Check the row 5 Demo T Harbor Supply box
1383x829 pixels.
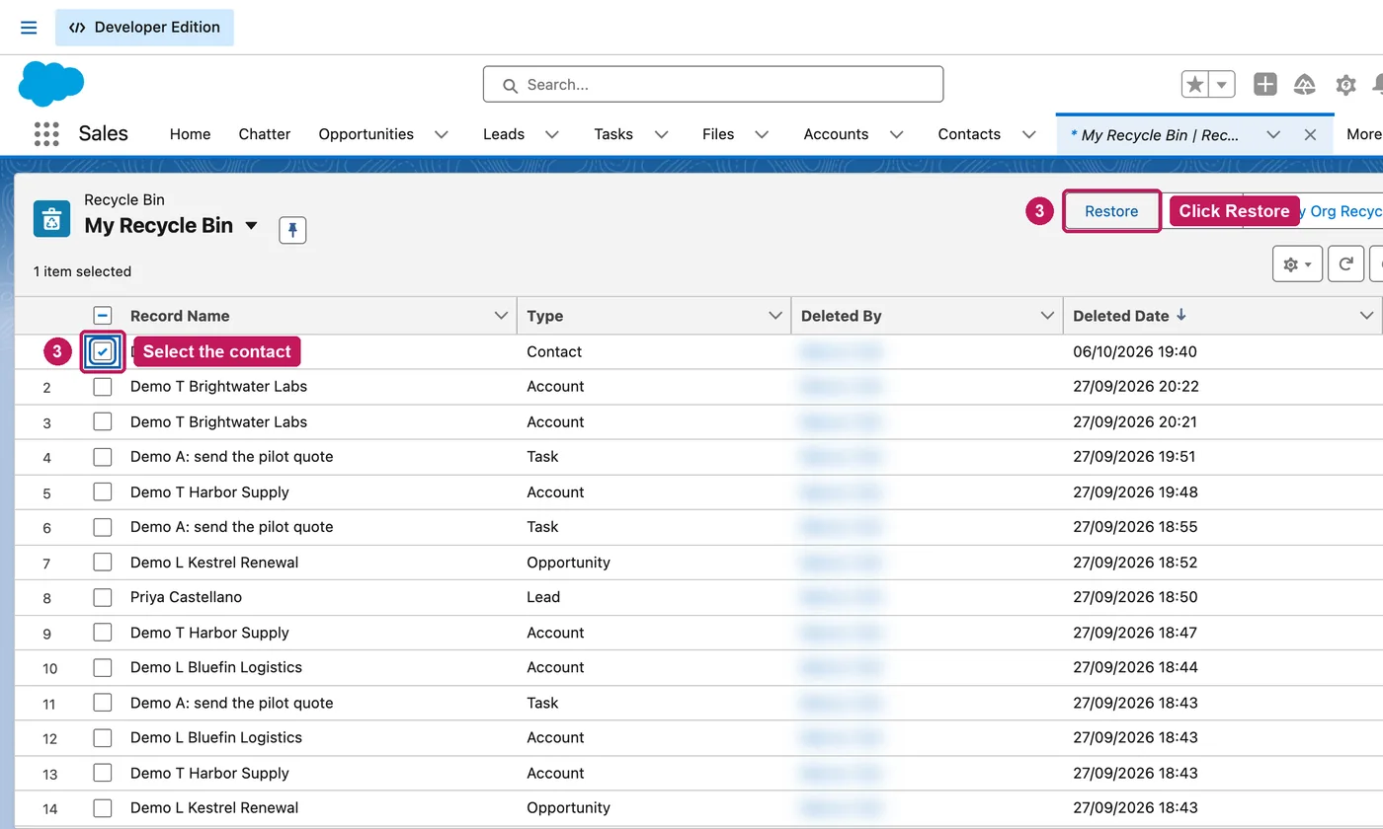tap(103, 491)
